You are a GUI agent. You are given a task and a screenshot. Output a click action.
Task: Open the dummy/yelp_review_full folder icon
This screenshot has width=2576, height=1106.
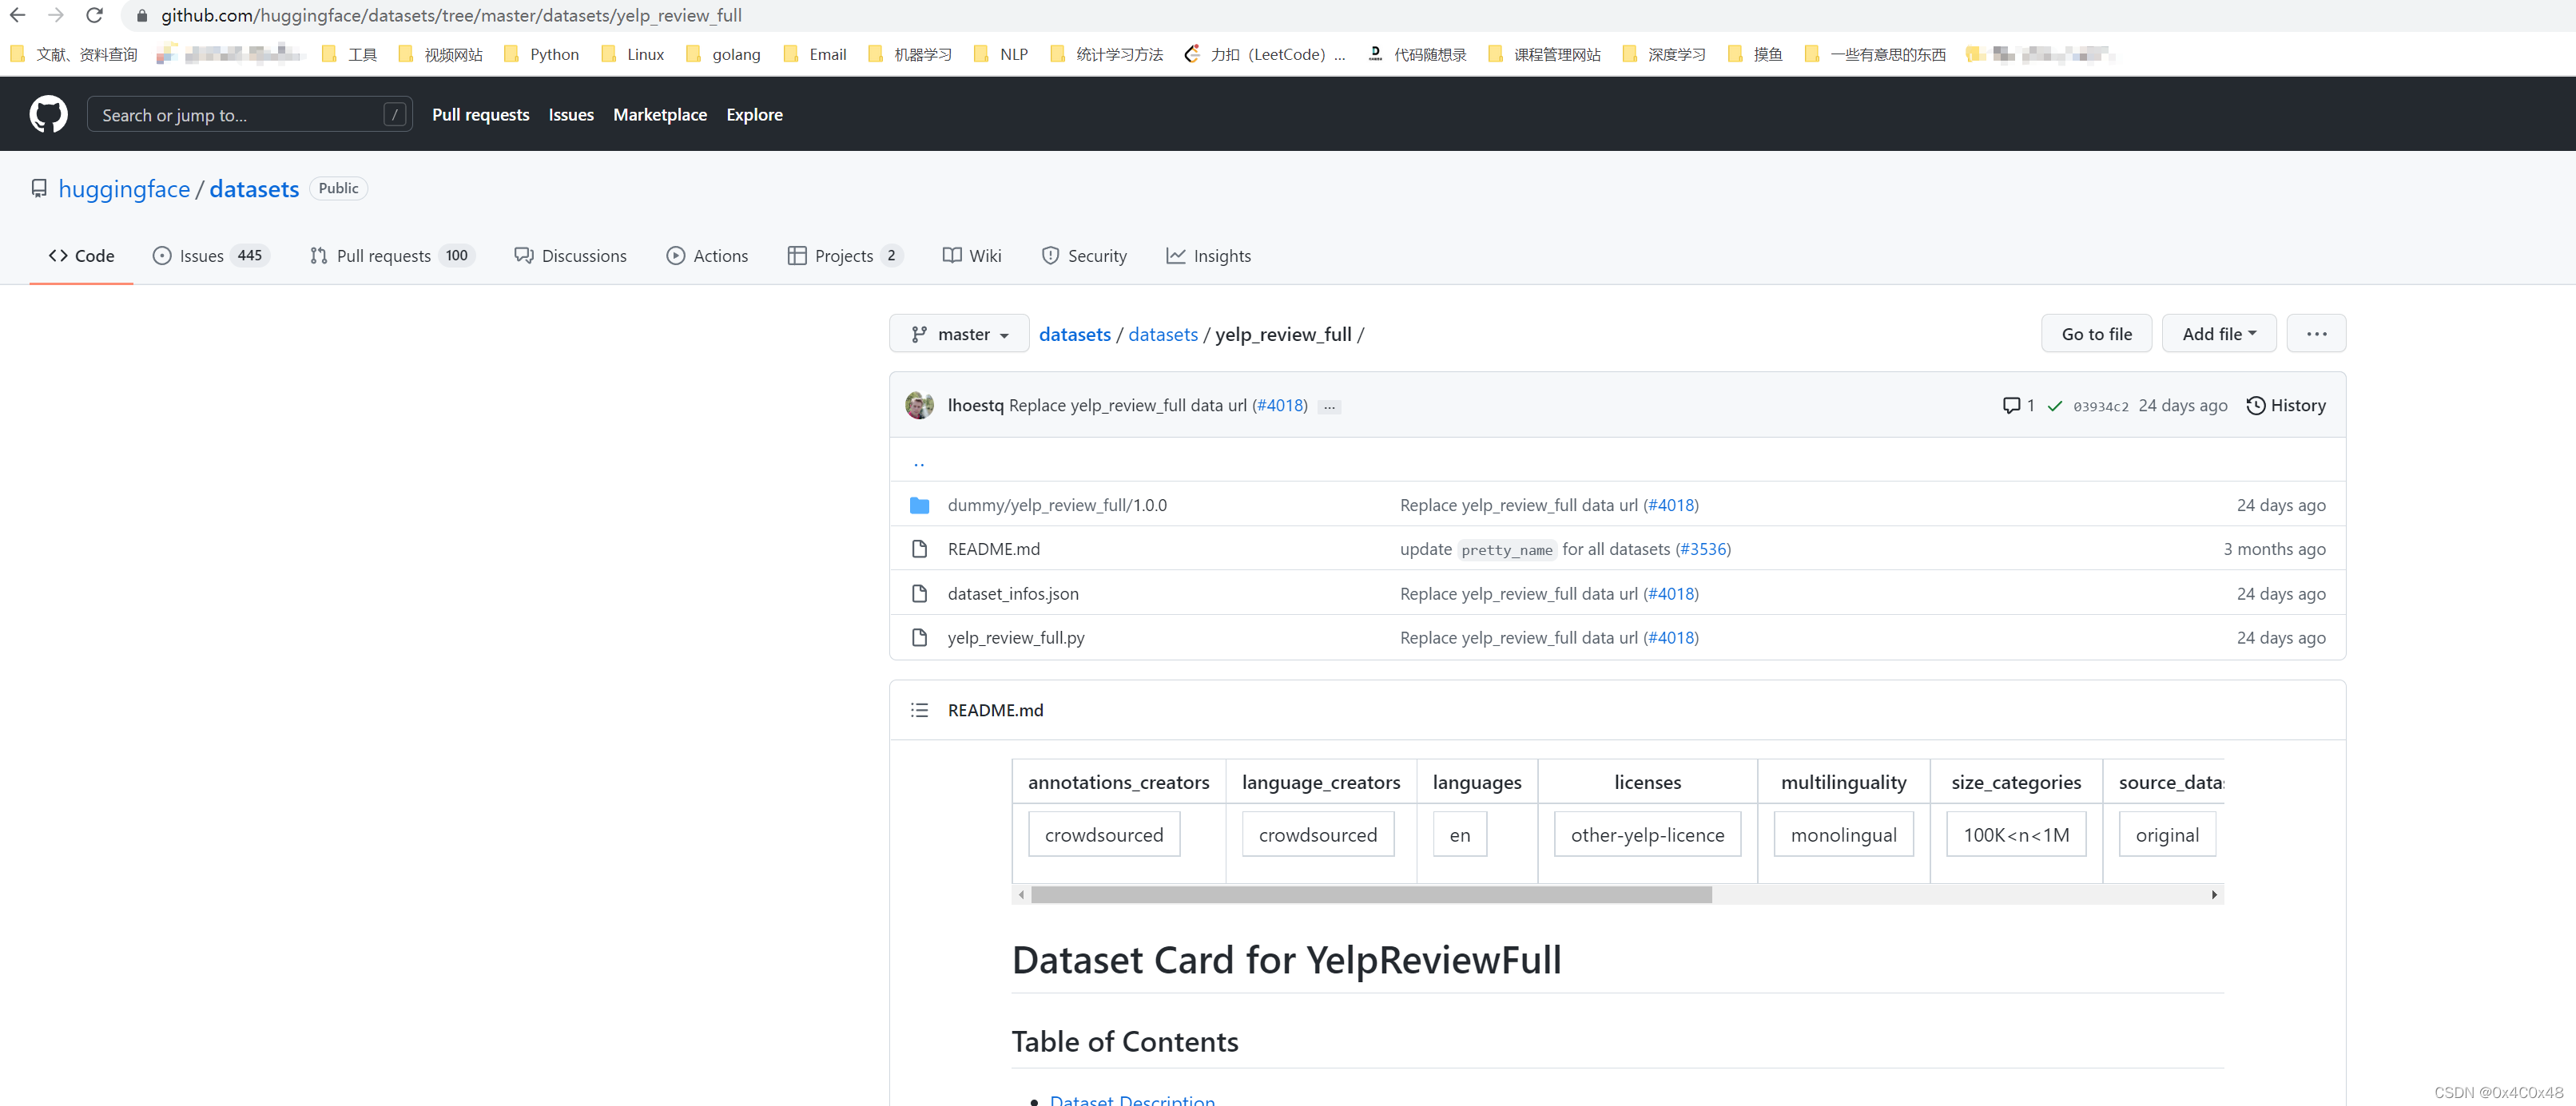(x=919, y=505)
